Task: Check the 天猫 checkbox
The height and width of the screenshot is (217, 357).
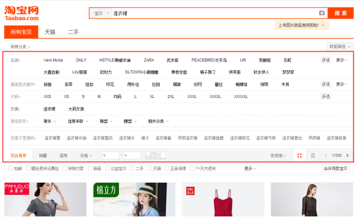Action: [150, 168]
